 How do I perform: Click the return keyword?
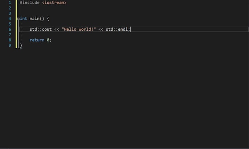[37, 40]
